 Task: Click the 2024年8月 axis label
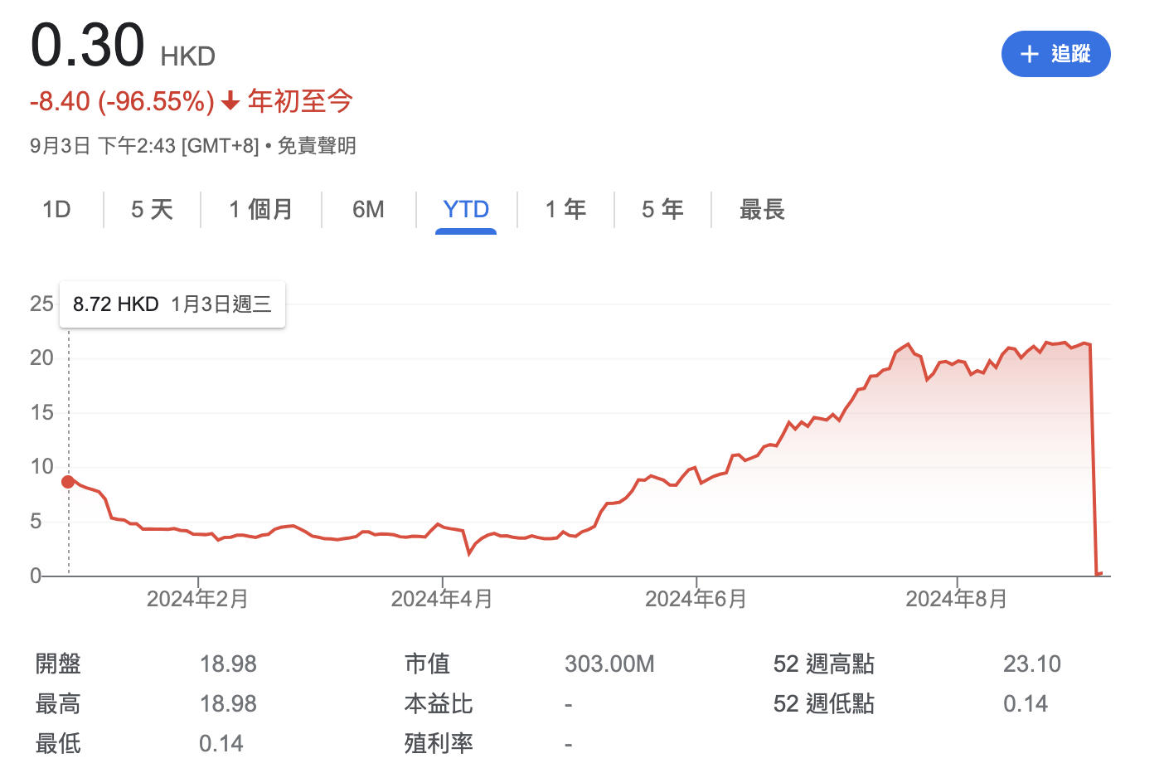point(957,599)
